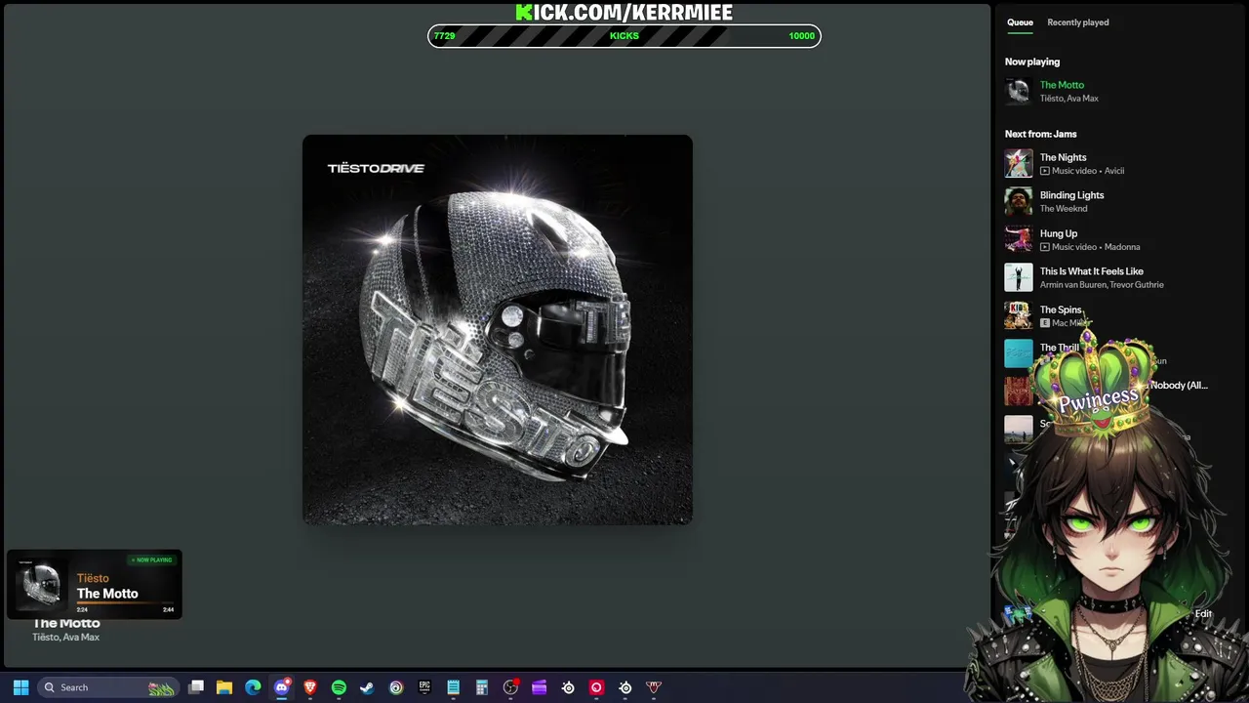1249x703 pixels.
Task: Open The Weeknd artist link
Action: coord(1064,209)
